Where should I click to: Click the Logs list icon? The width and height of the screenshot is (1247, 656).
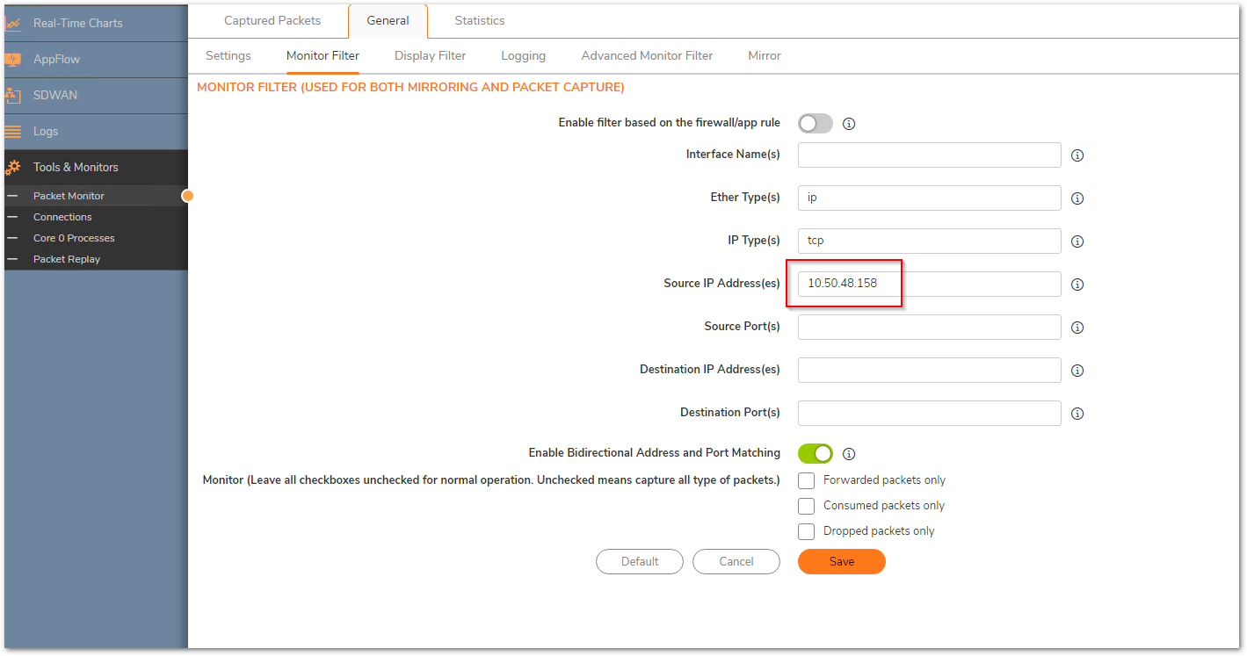point(12,132)
